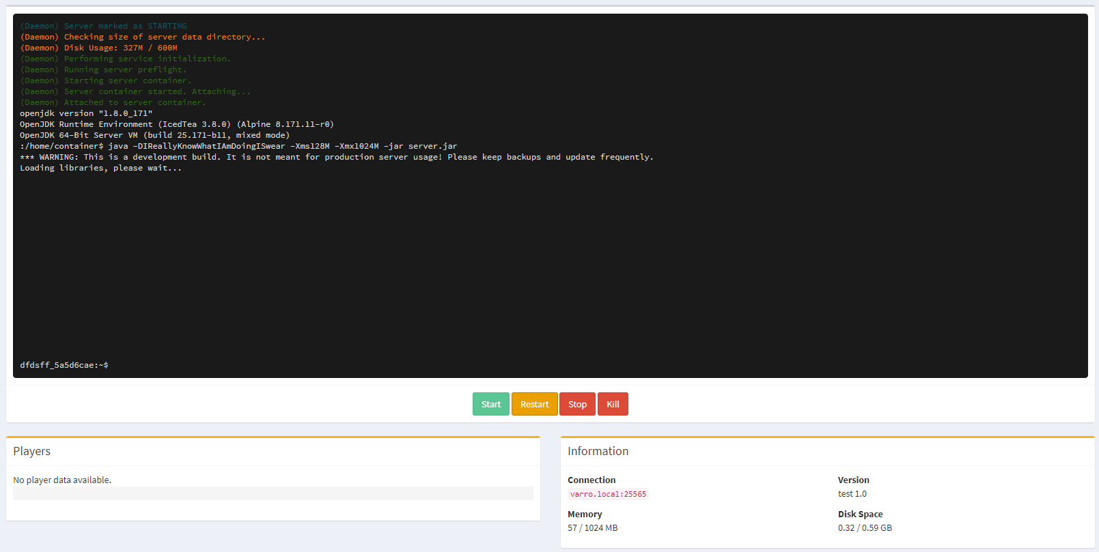Click the Disk Usage 327M / 600M console line
Viewport: 1099px width, 552px height.
(x=99, y=48)
